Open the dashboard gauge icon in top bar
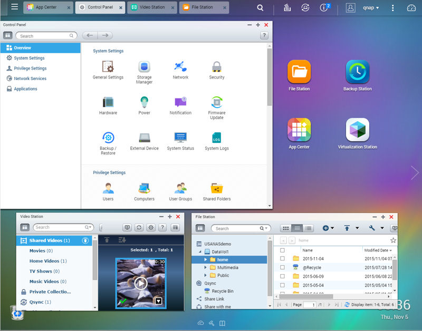 [411, 8]
